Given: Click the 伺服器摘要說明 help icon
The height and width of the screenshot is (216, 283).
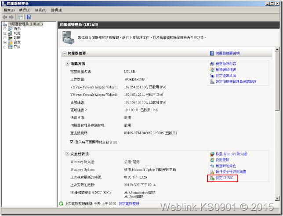Looking at the screenshot, I should click(212, 53).
